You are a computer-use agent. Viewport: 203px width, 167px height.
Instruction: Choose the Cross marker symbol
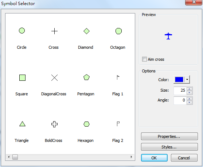tap(54, 31)
